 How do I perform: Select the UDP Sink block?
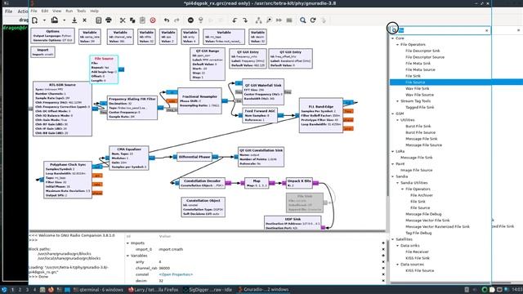click(293, 223)
